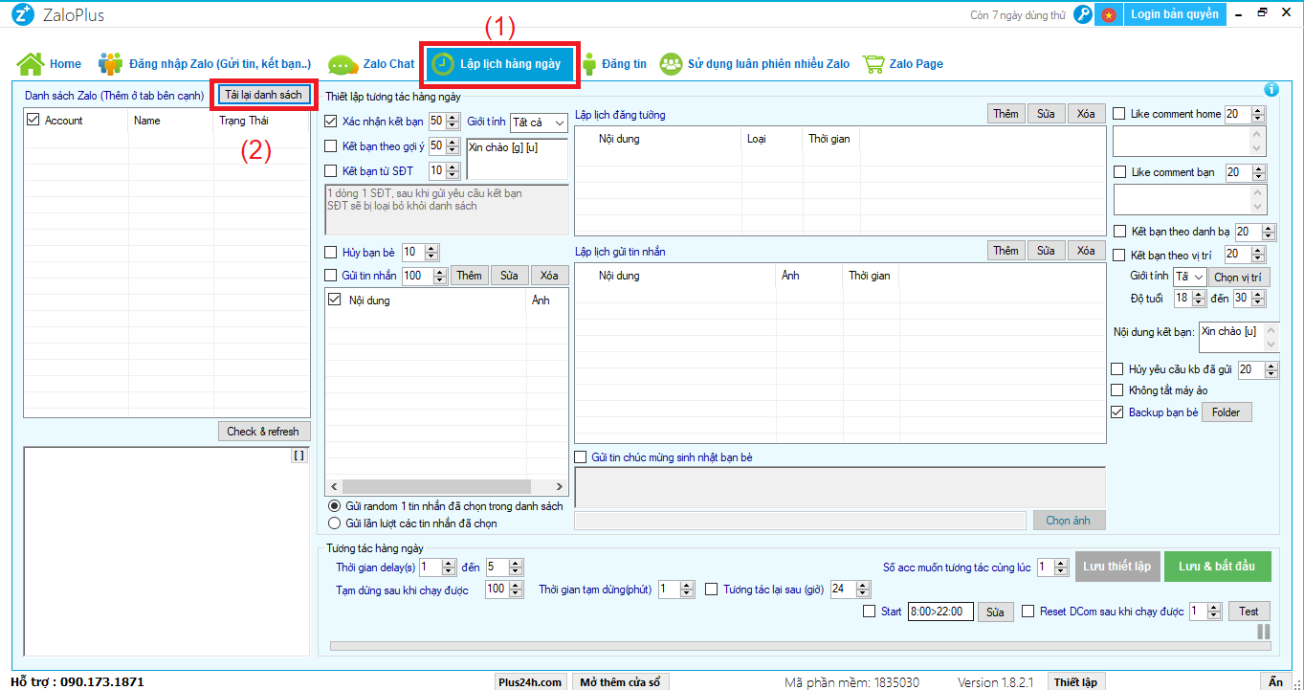Image resolution: width=1304 pixels, height=690 pixels.
Task: Enable Like comment home checkbox
Action: tap(1118, 114)
